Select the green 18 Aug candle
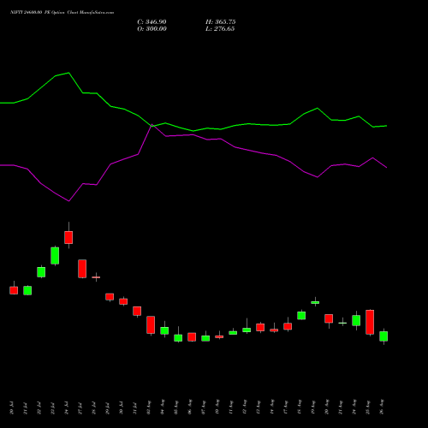 coord(301,315)
